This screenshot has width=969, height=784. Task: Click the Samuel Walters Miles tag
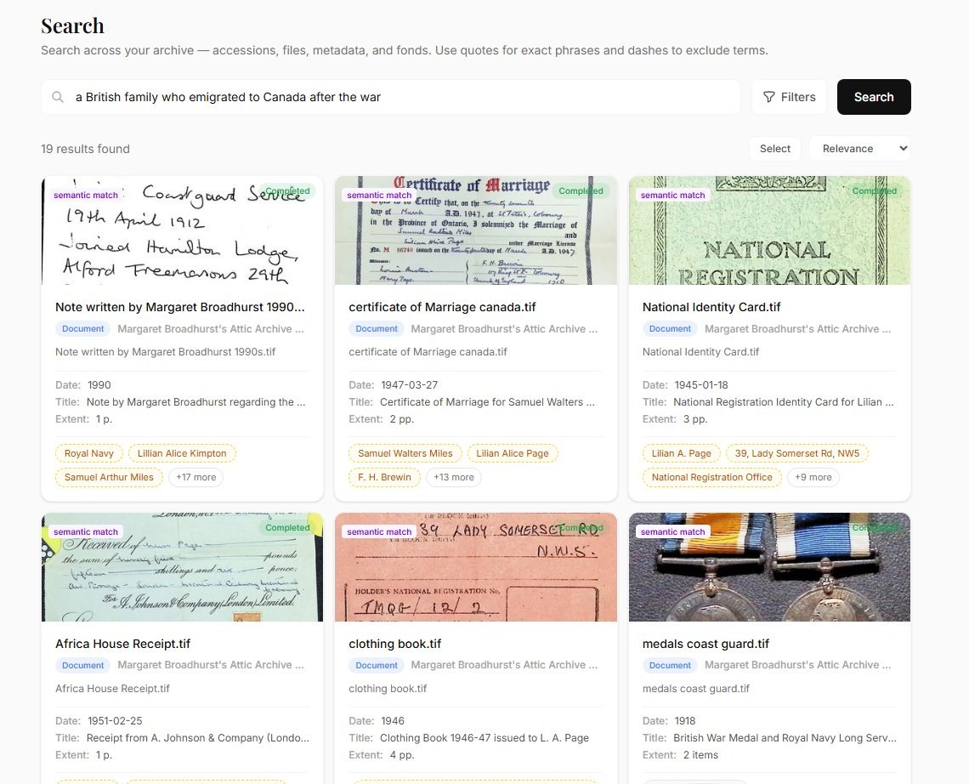pyautogui.click(x=405, y=453)
